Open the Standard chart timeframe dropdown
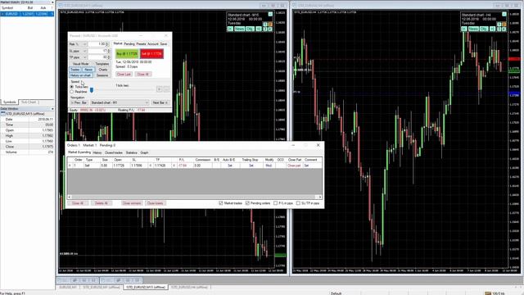 coord(120,102)
